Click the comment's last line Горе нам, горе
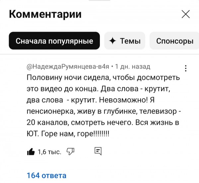 click(x=67, y=135)
